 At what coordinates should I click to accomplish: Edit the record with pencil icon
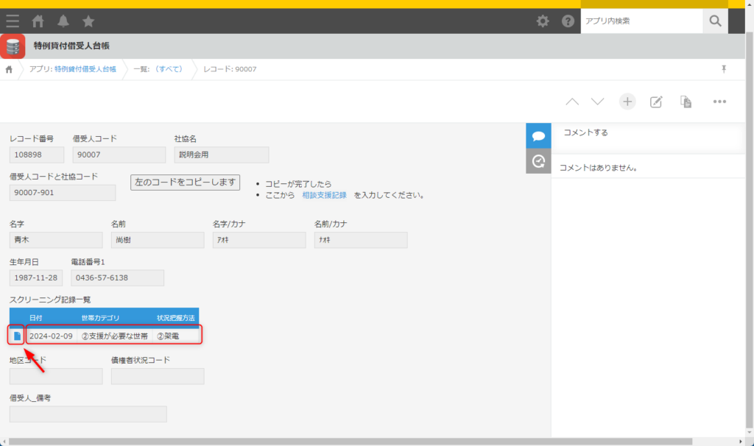656,102
